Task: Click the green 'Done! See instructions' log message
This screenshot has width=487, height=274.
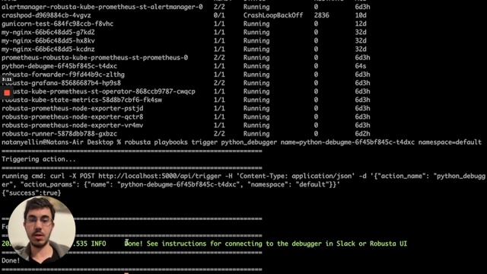Action: coord(266,244)
